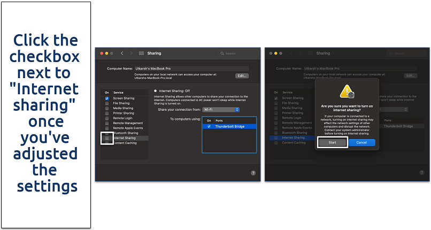Click the Edit… button in the left window
This screenshot has height=230, width=431.
tap(242, 76)
